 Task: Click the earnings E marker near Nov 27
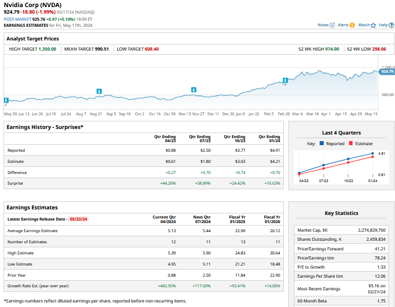click(194, 90)
